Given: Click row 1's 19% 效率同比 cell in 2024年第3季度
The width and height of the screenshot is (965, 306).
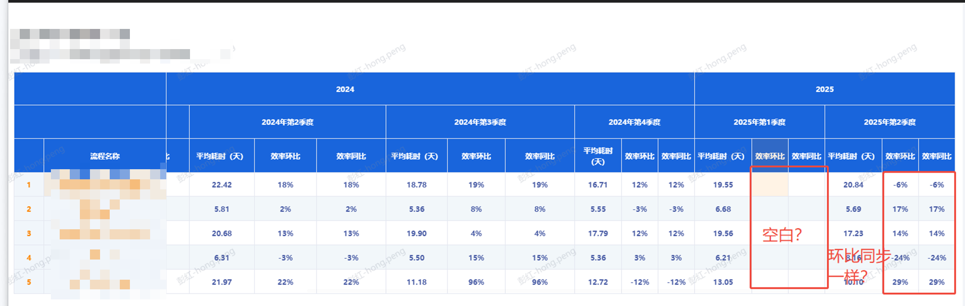Looking at the screenshot, I should (540, 185).
